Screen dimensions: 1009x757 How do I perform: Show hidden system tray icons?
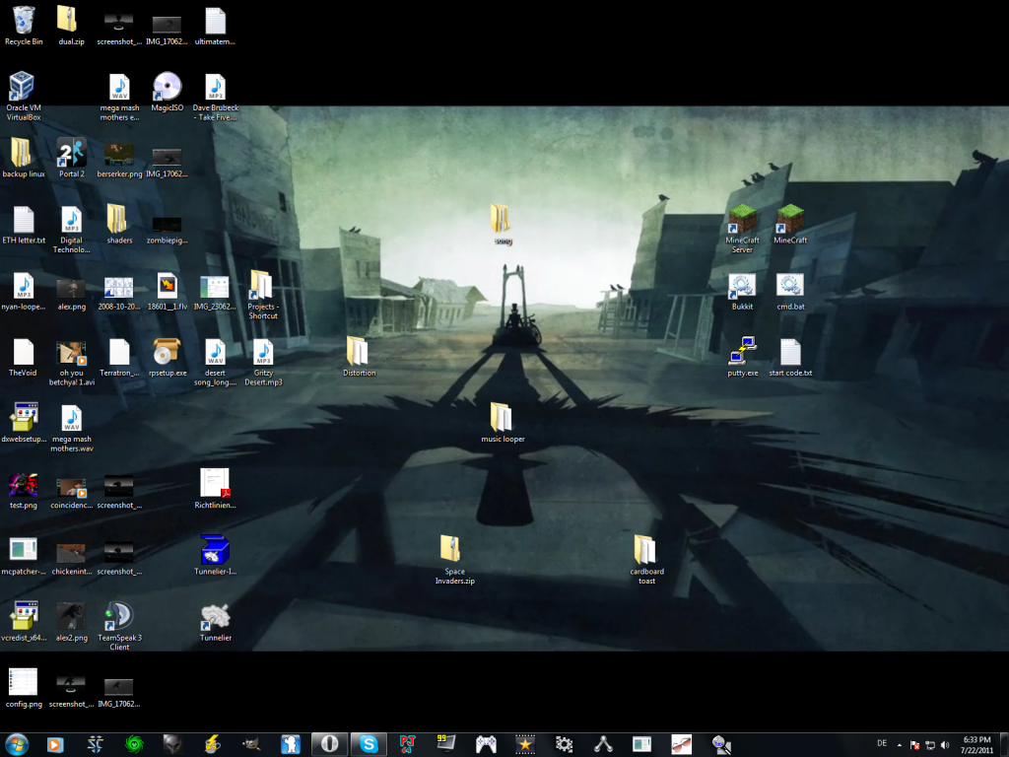pos(899,745)
